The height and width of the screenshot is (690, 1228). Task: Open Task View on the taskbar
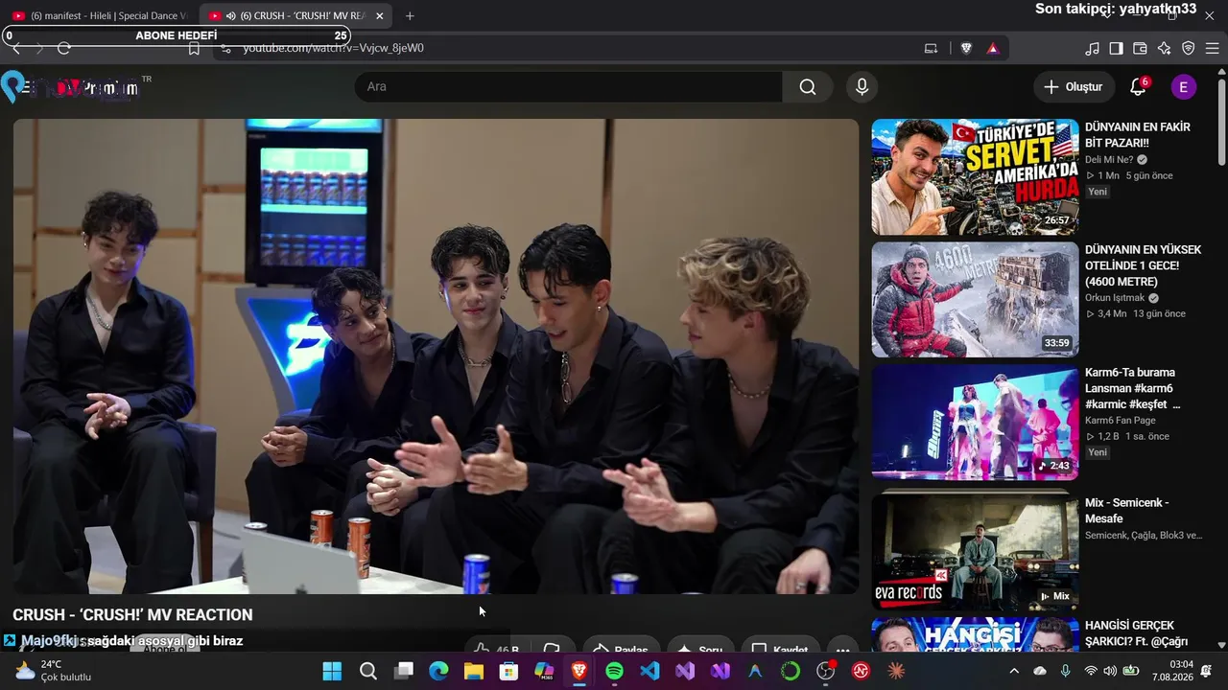coord(404,671)
